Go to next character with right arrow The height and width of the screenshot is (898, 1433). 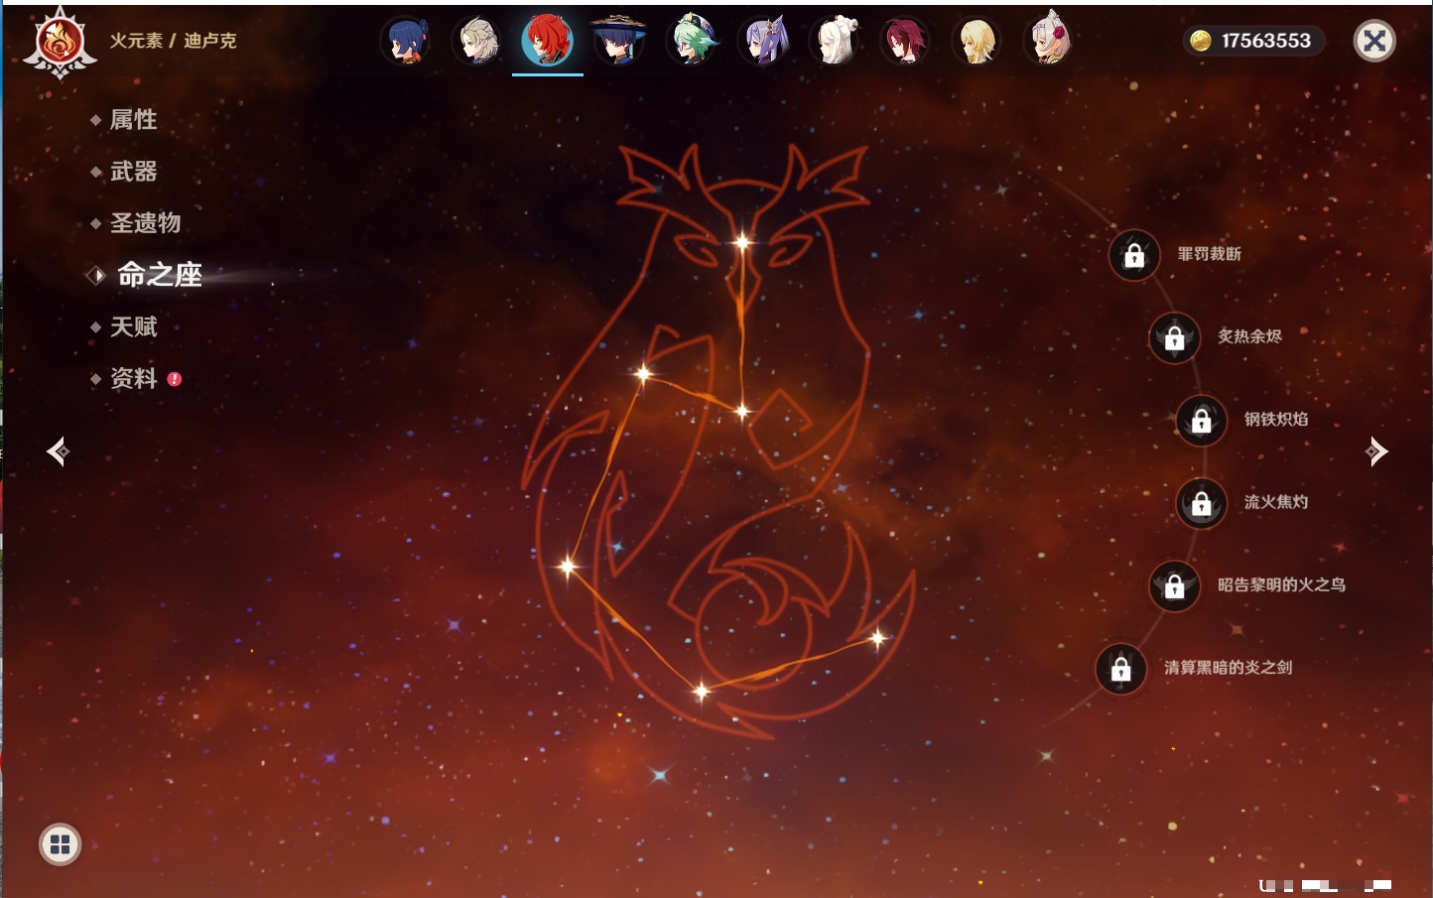(1376, 451)
